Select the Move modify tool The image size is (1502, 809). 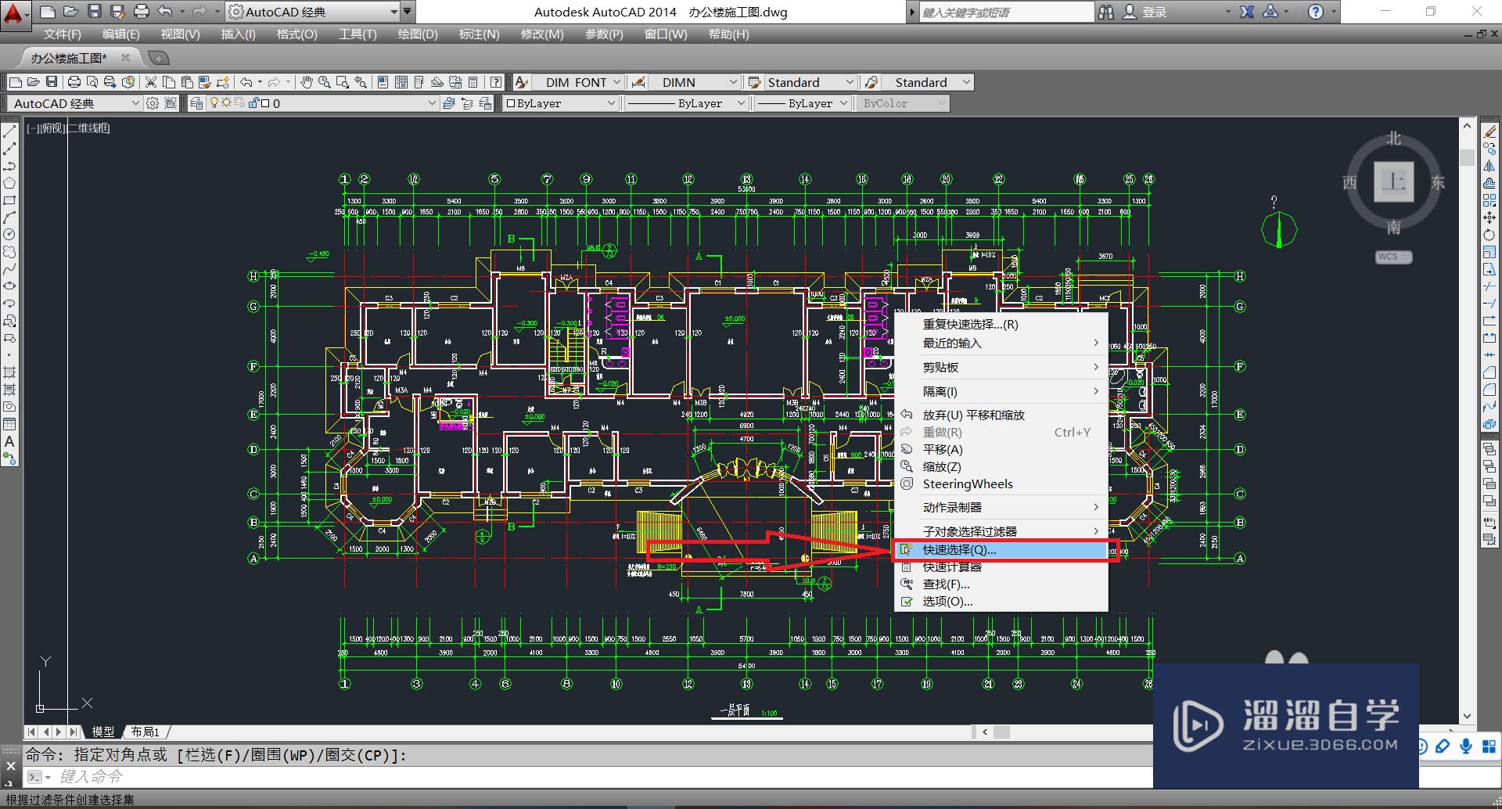pyautogui.click(x=1489, y=218)
